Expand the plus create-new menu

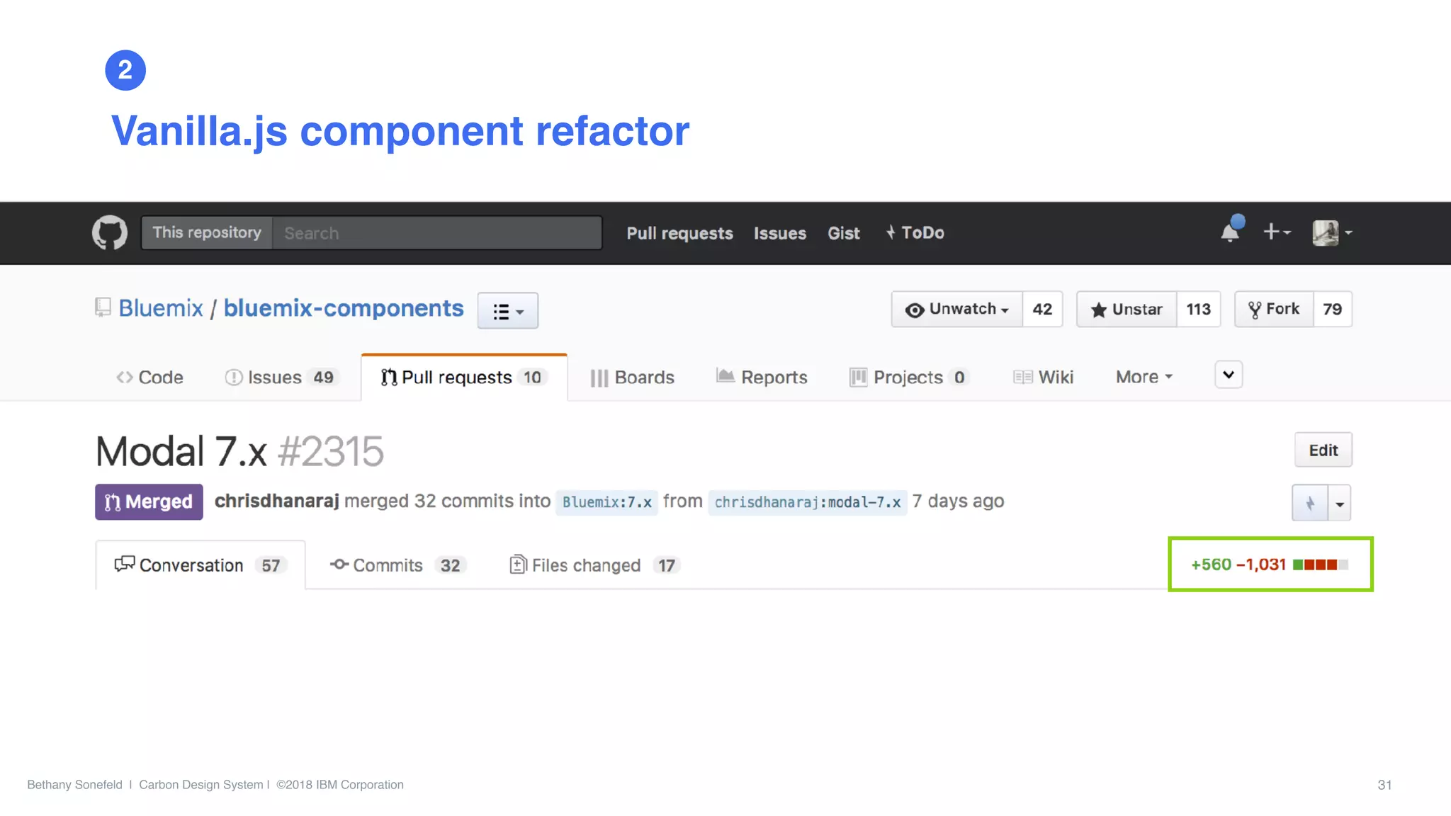click(1277, 232)
